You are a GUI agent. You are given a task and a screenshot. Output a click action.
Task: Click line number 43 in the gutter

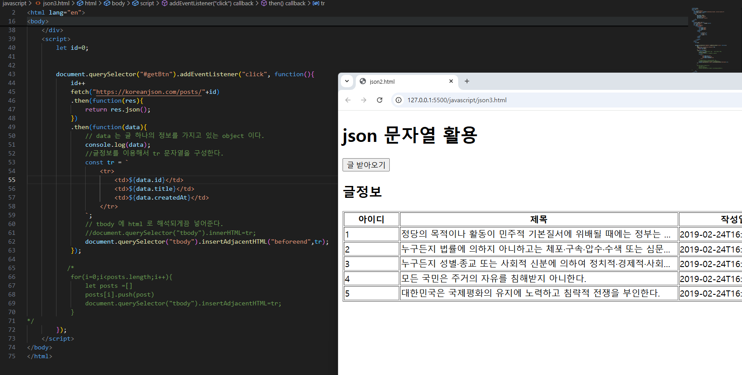tap(11, 74)
